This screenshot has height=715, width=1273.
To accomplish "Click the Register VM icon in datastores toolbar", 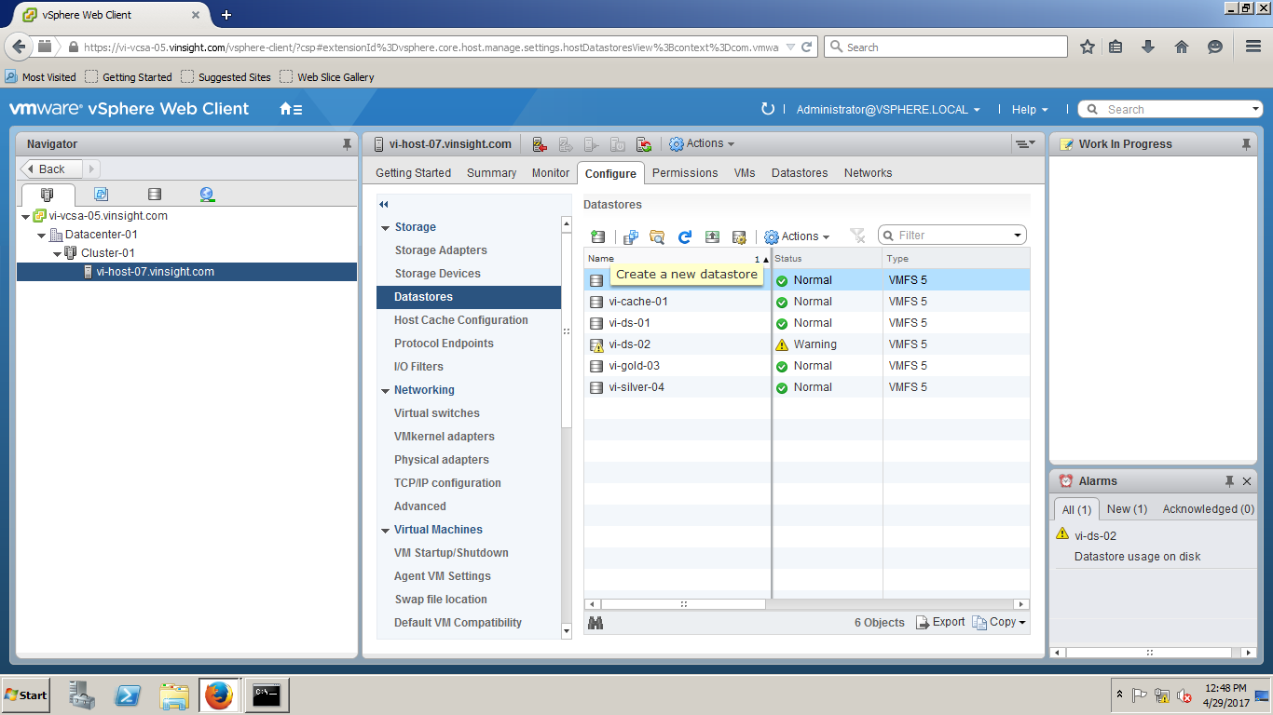I will coord(631,236).
